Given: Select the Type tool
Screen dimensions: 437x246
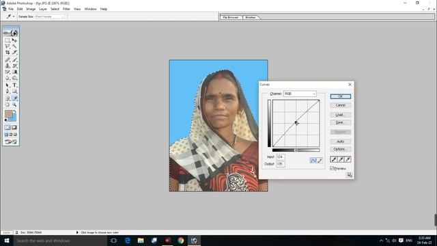Looking at the screenshot, I should (x=14, y=85).
